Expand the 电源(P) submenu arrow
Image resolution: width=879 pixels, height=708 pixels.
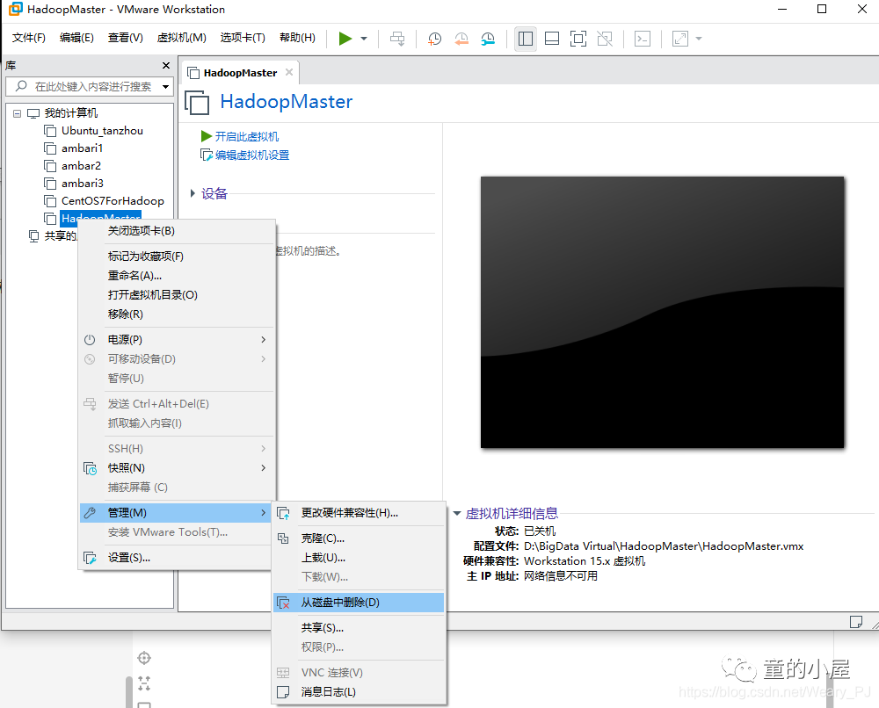[264, 339]
